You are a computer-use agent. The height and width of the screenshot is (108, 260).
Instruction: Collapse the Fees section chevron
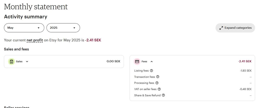(152, 62)
